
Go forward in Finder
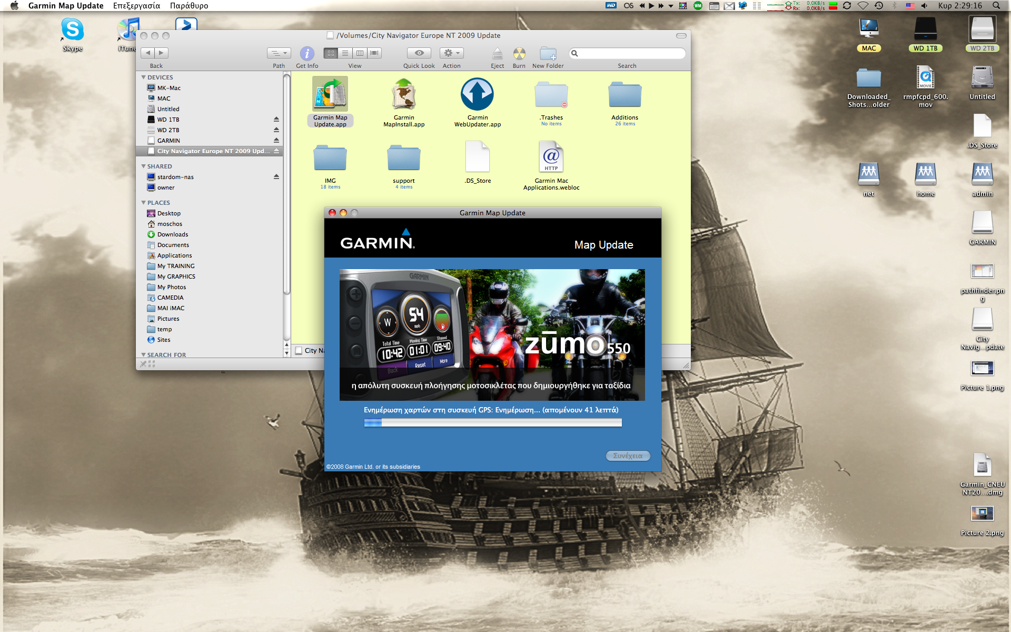(x=162, y=53)
